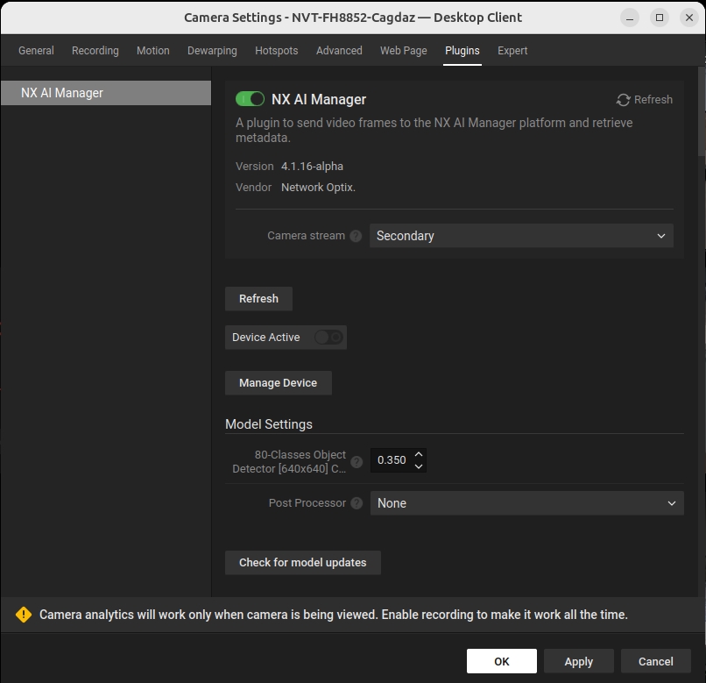Disable the NX AI Manager plugin toggle
The height and width of the screenshot is (683, 706).
(x=250, y=100)
